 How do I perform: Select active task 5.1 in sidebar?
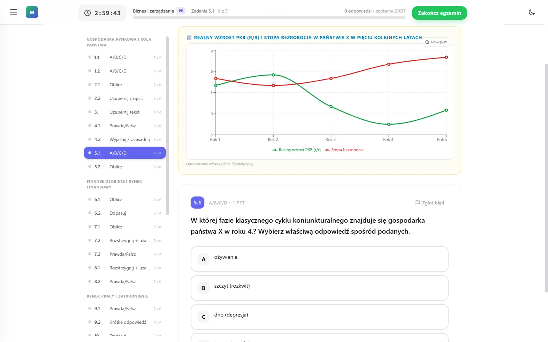click(x=125, y=153)
